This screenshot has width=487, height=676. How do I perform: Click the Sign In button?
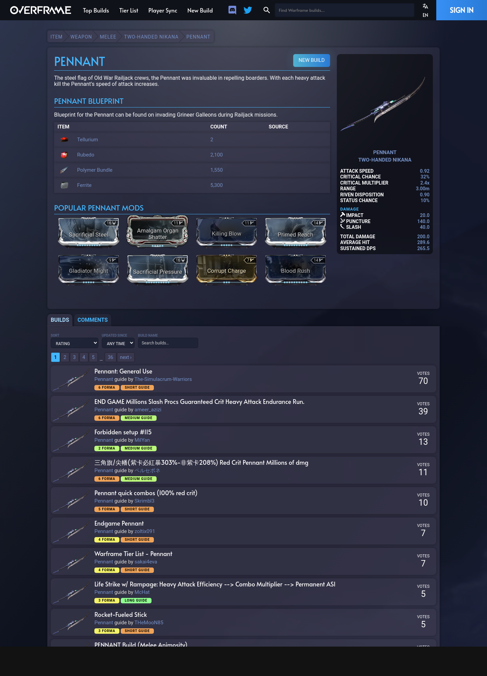pos(462,10)
